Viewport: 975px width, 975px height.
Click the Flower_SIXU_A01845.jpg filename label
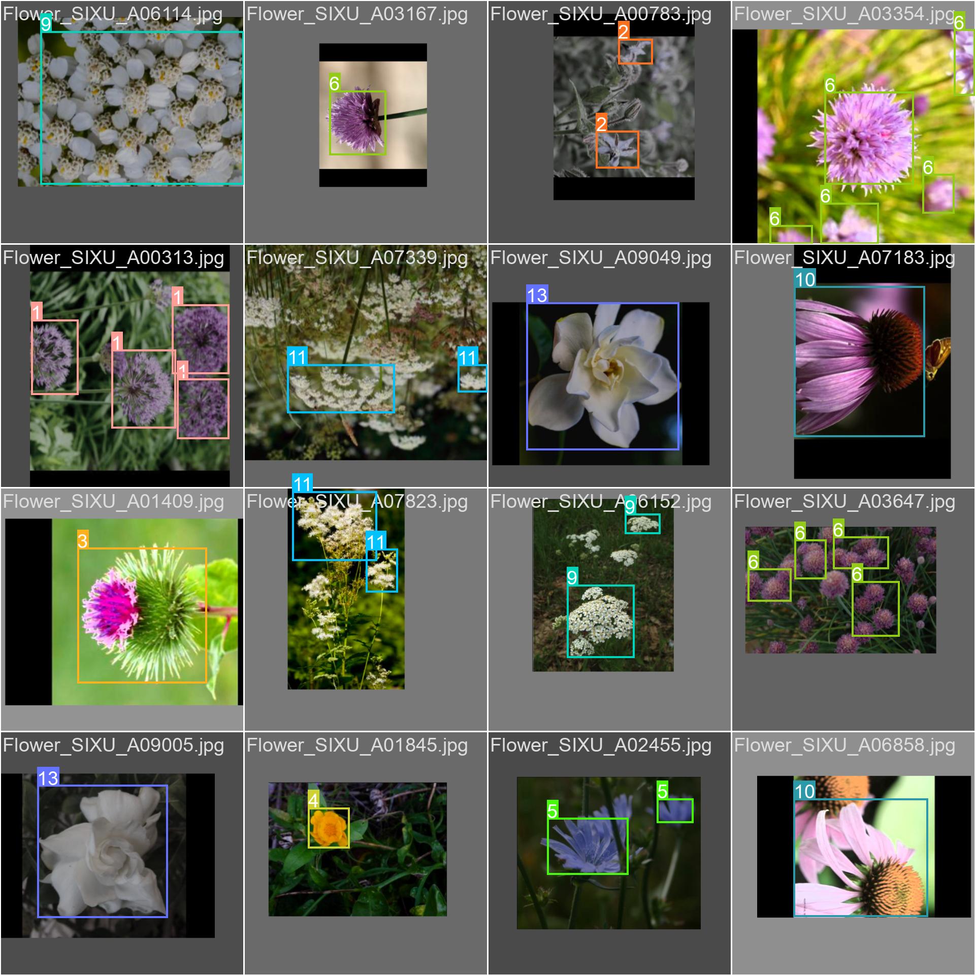click(356, 745)
